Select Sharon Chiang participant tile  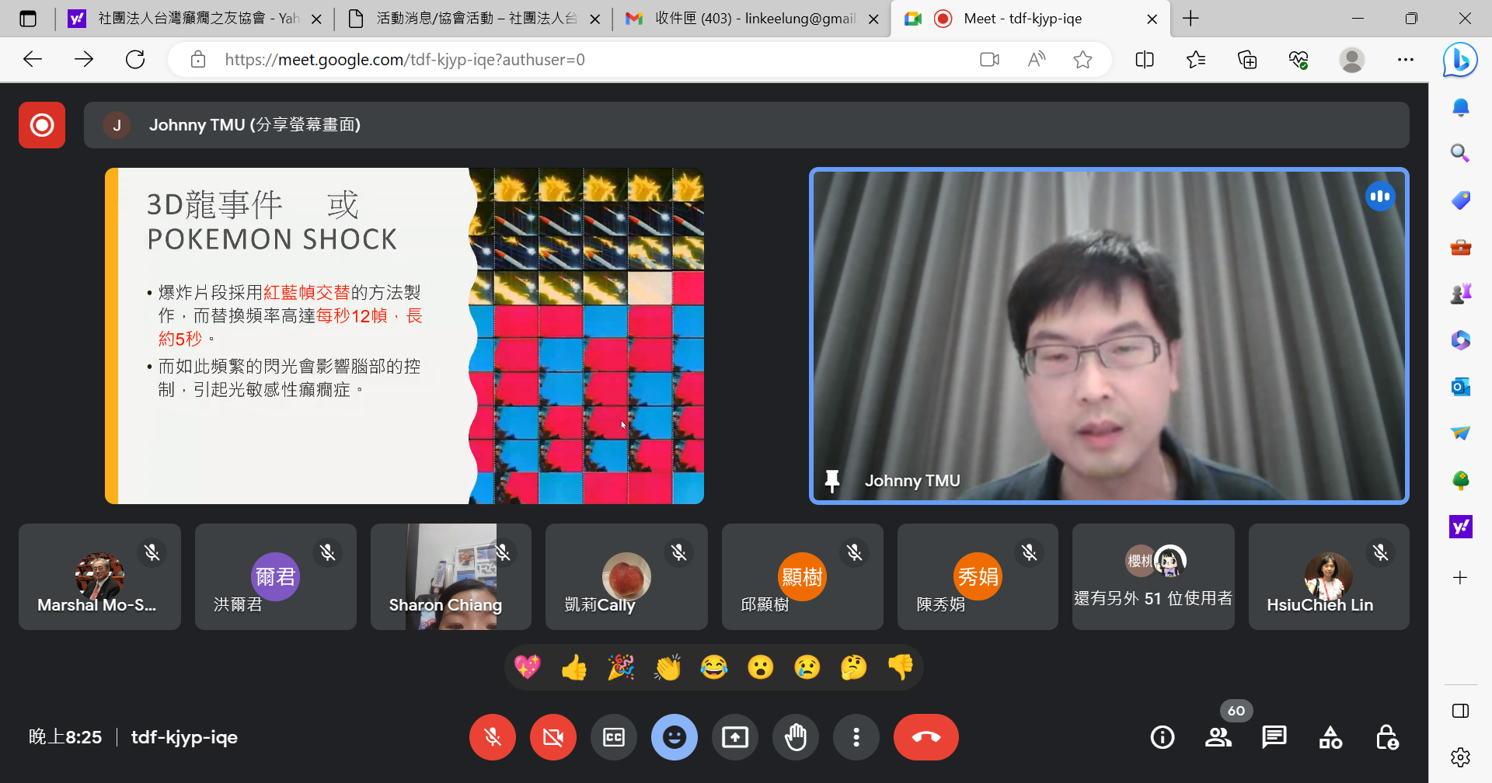pos(451,576)
